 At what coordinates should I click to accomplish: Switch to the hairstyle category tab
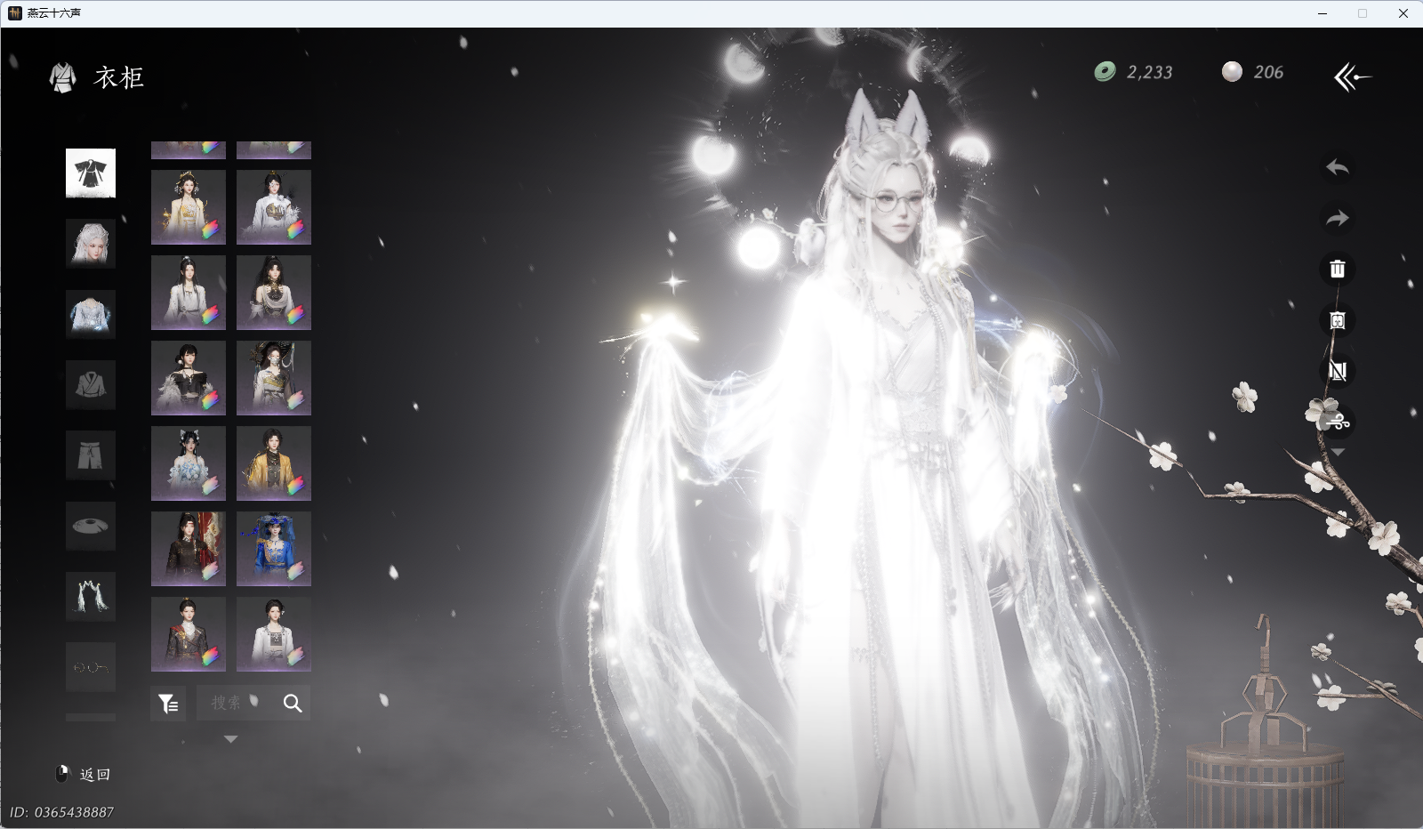coord(91,243)
